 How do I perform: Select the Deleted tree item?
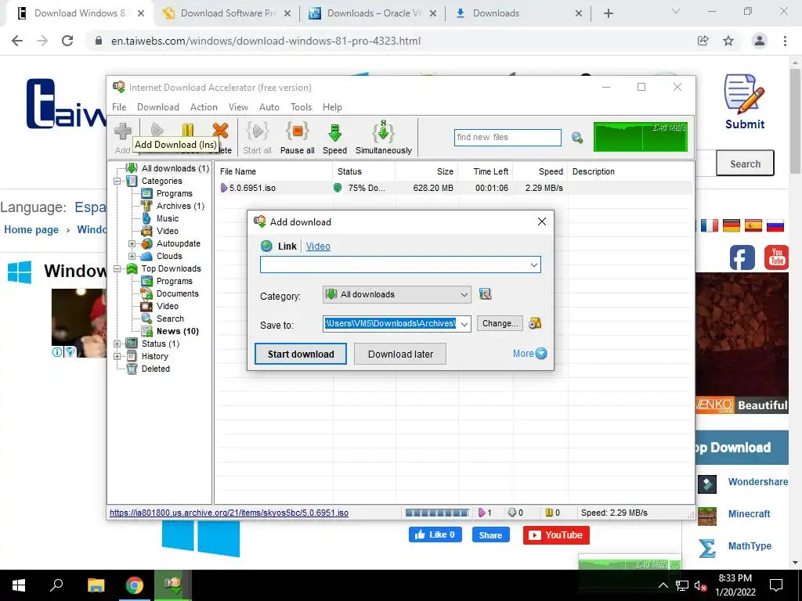pyautogui.click(x=156, y=369)
